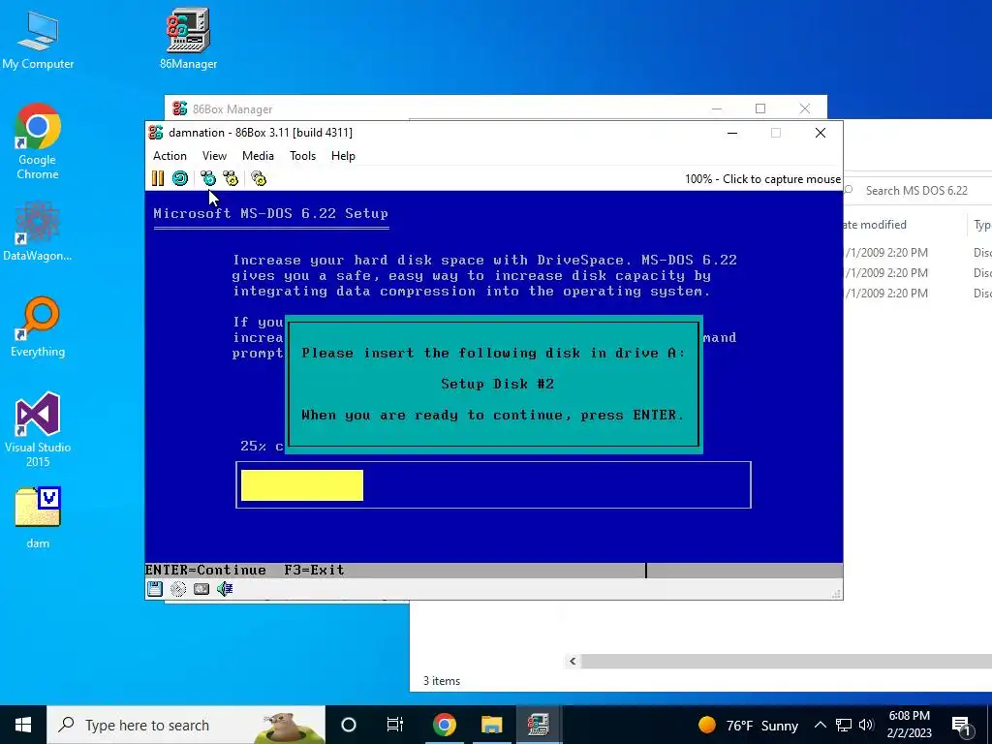Click Search MS DOS 6.22 field in Explorer
992x744 pixels.
917,191
